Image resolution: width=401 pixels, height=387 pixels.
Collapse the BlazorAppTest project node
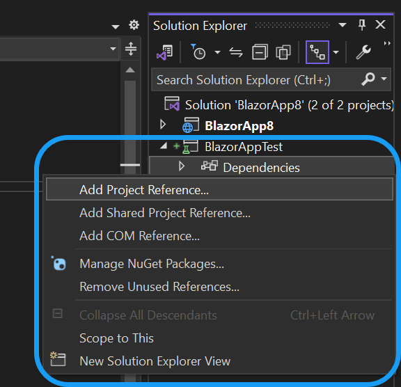tap(164, 146)
